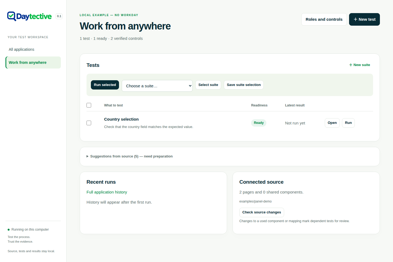Open the Choose a suite dropdown
Image resolution: width=393 pixels, height=262 pixels.
(157, 86)
